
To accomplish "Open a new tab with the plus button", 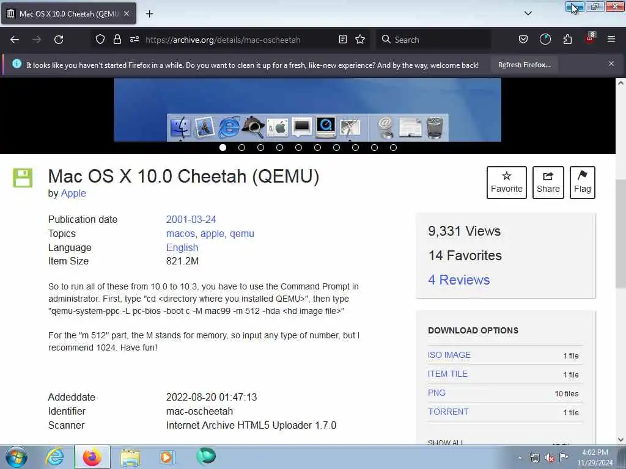I will (149, 14).
